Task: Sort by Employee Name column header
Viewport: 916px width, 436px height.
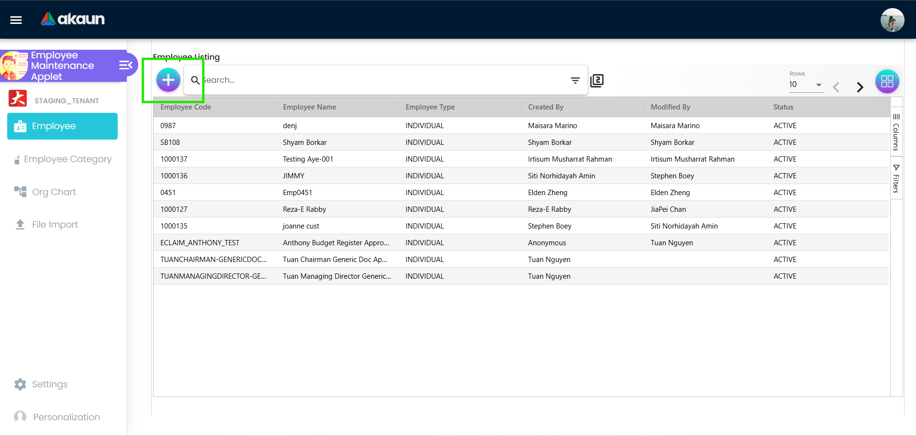Action: 309,107
